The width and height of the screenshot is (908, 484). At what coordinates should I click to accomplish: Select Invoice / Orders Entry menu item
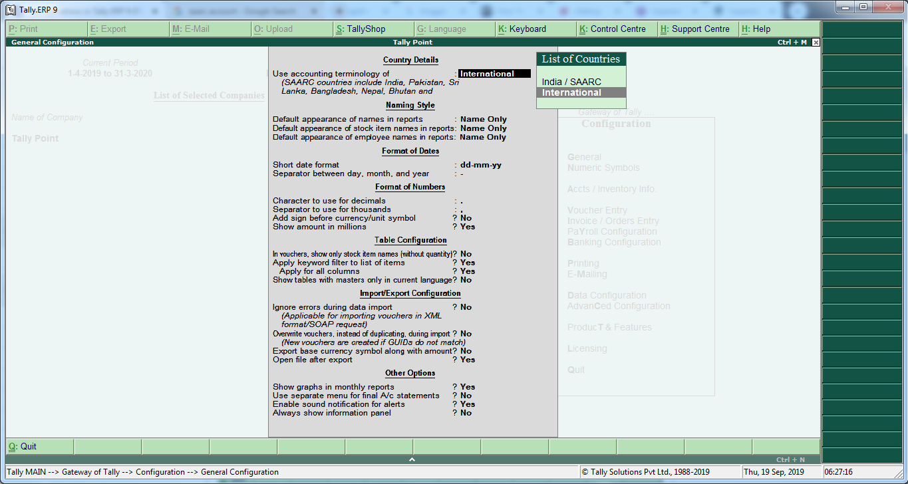click(x=613, y=221)
